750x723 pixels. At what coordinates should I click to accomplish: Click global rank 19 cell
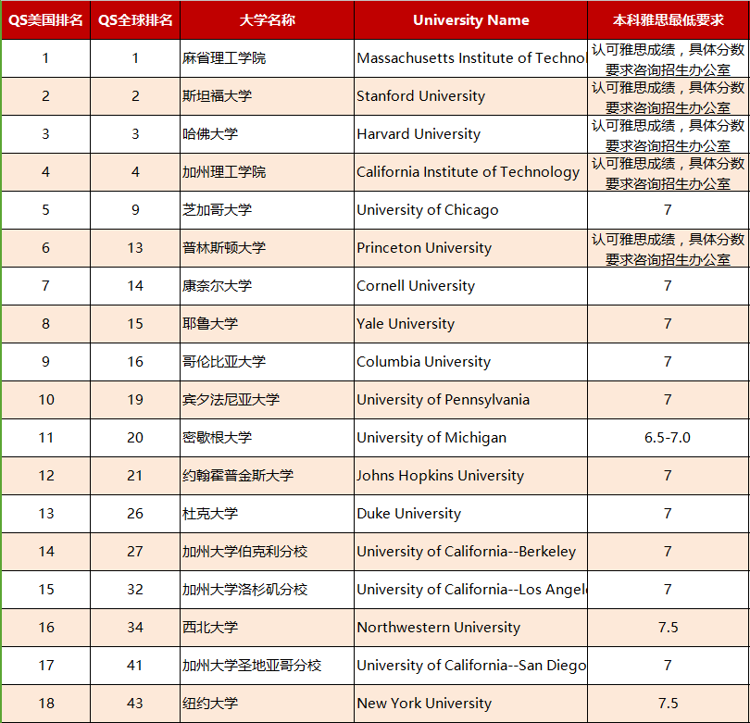click(x=135, y=400)
